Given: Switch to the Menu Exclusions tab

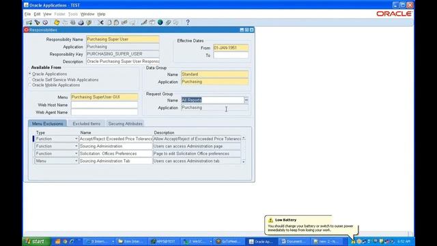Looking at the screenshot, I should click(47, 124).
